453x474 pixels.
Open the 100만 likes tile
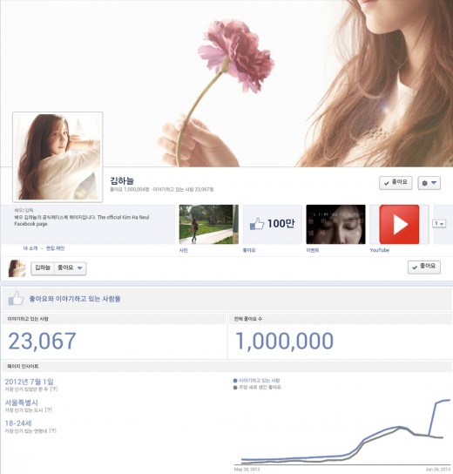coord(273,224)
